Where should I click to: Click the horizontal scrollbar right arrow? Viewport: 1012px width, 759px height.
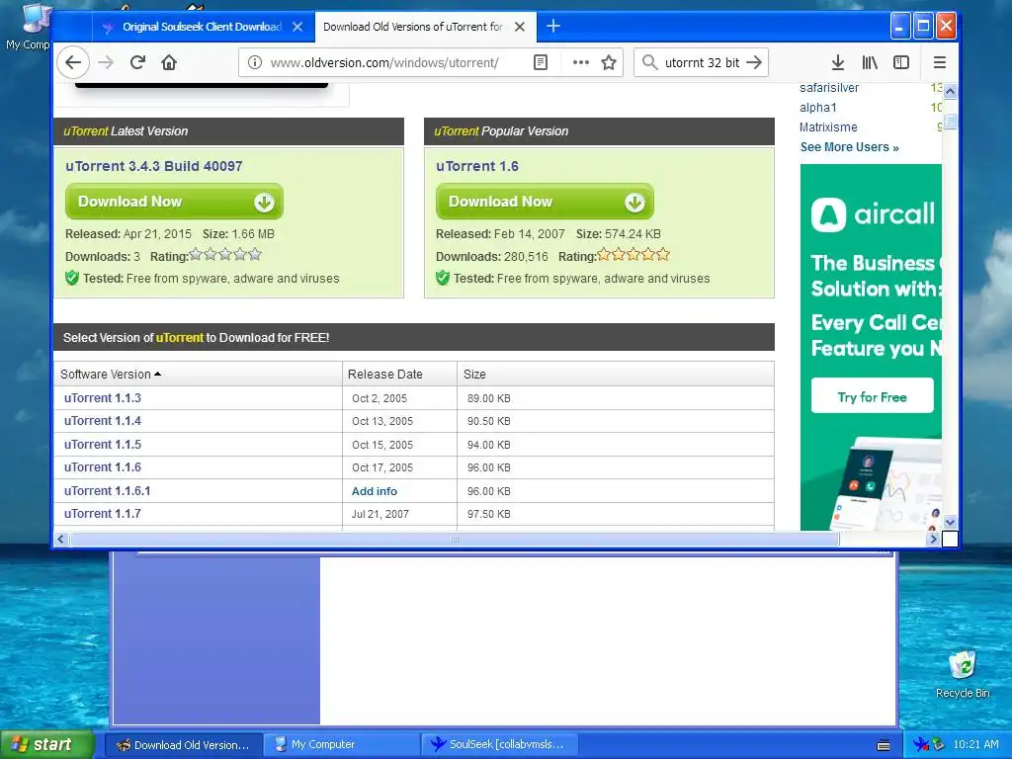[933, 539]
